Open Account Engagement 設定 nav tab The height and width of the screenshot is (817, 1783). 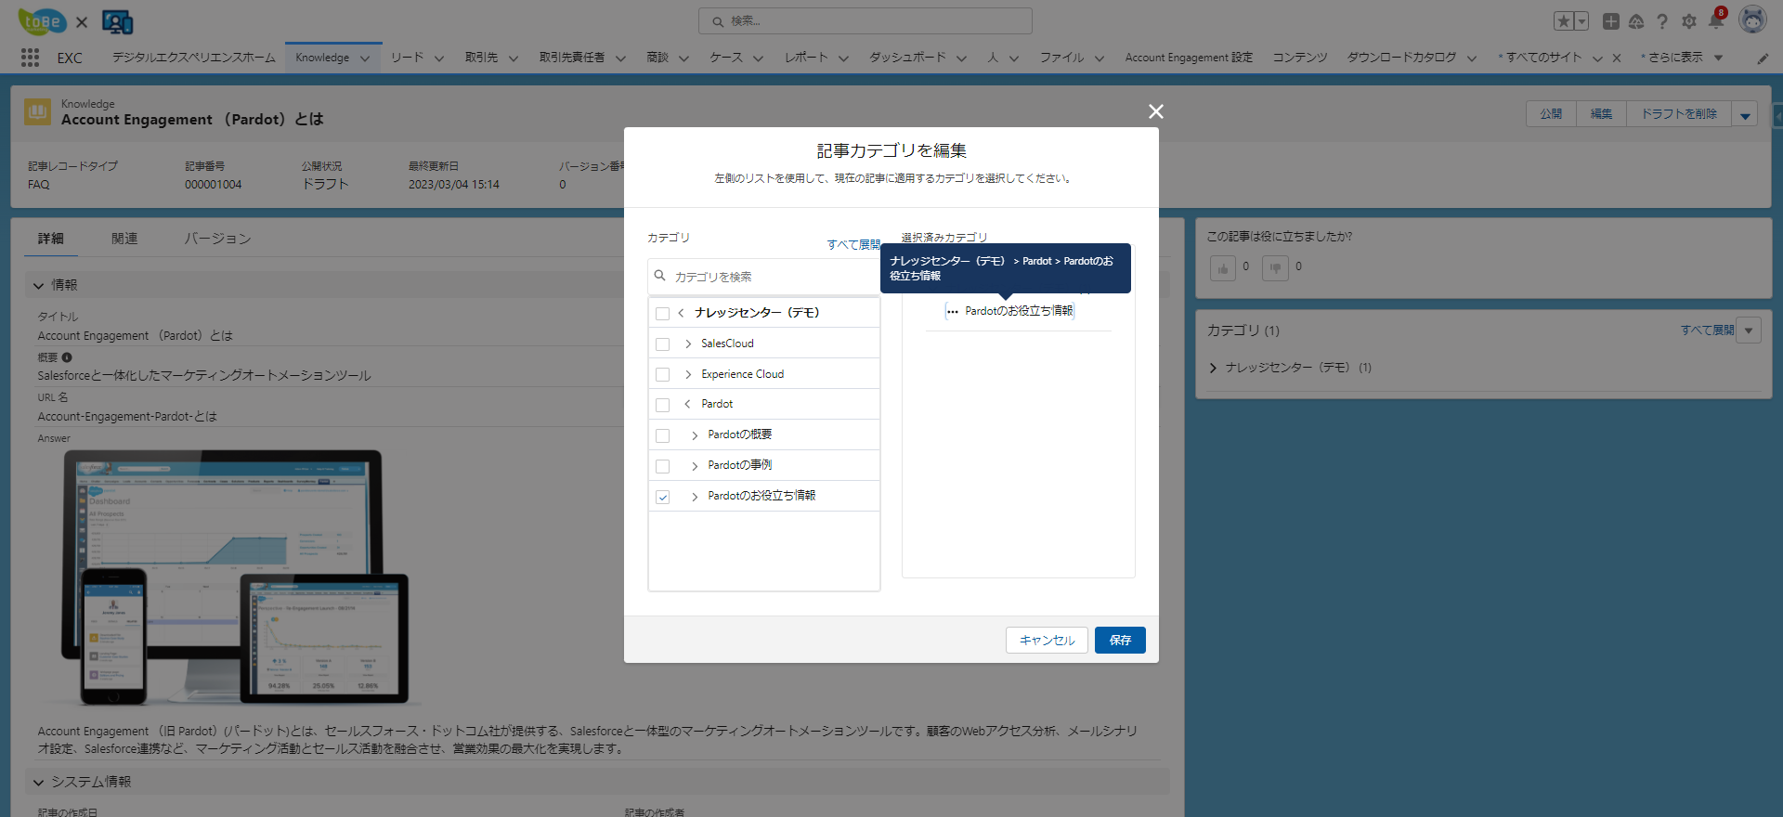pyautogui.click(x=1189, y=58)
